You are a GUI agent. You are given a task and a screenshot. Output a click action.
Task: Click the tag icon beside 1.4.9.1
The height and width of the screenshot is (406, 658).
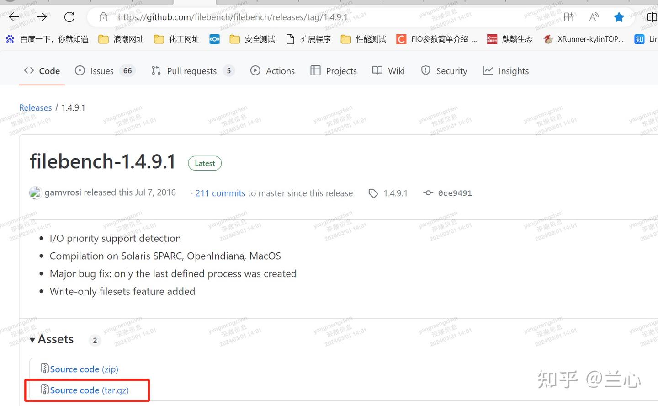373,193
